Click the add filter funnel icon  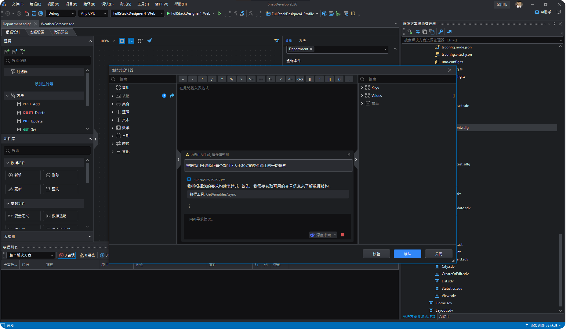[x=23, y=51]
